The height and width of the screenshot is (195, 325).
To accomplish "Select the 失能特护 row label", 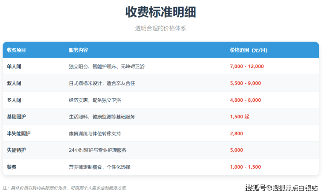I will (x=16, y=150).
